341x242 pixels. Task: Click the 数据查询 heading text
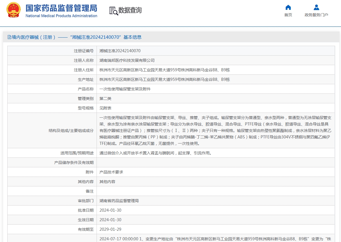pos(130,10)
